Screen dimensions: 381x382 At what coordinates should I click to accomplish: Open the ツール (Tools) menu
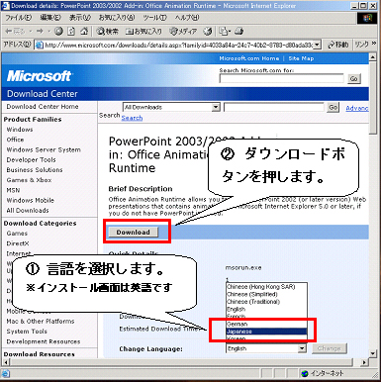(x=155, y=18)
